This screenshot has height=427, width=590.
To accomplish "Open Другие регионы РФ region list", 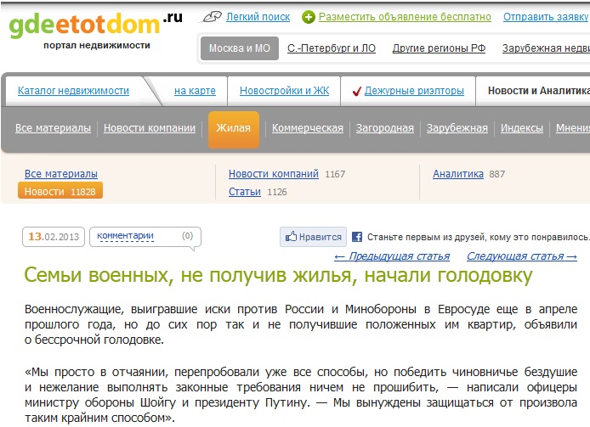I will coord(439,48).
